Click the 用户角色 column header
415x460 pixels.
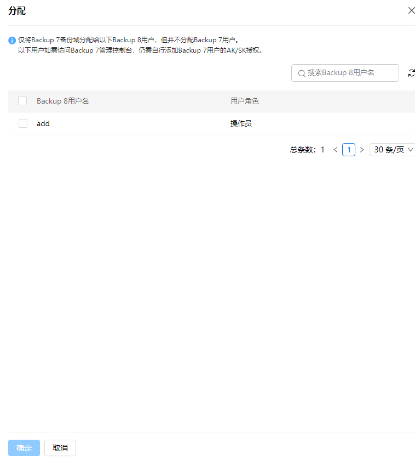coord(244,101)
